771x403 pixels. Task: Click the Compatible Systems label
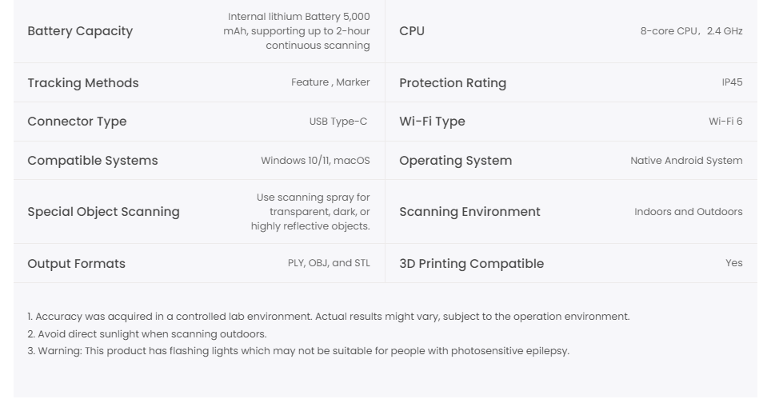click(93, 161)
